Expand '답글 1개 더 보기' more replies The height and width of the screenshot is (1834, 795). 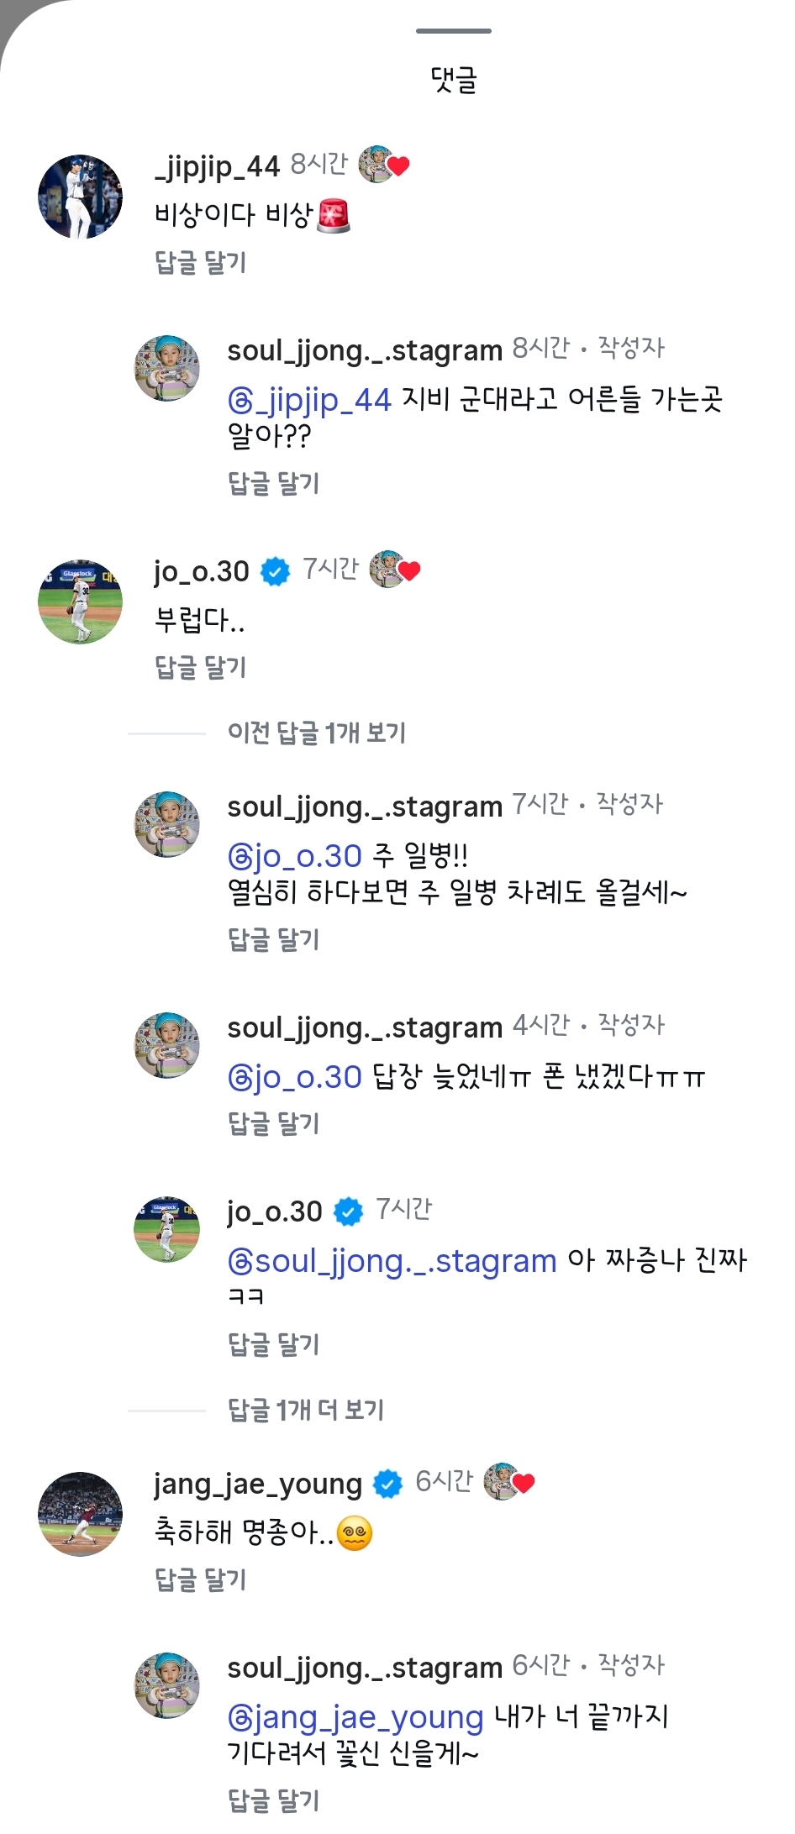pos(306,1410)
